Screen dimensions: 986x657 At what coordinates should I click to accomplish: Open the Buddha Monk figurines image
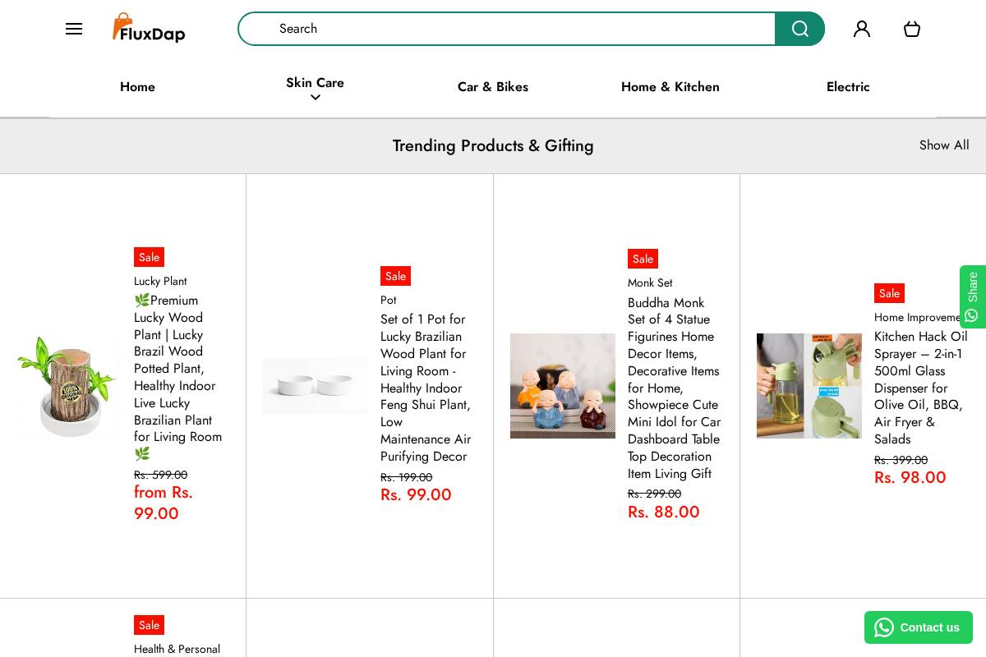(x=563, y=386)
